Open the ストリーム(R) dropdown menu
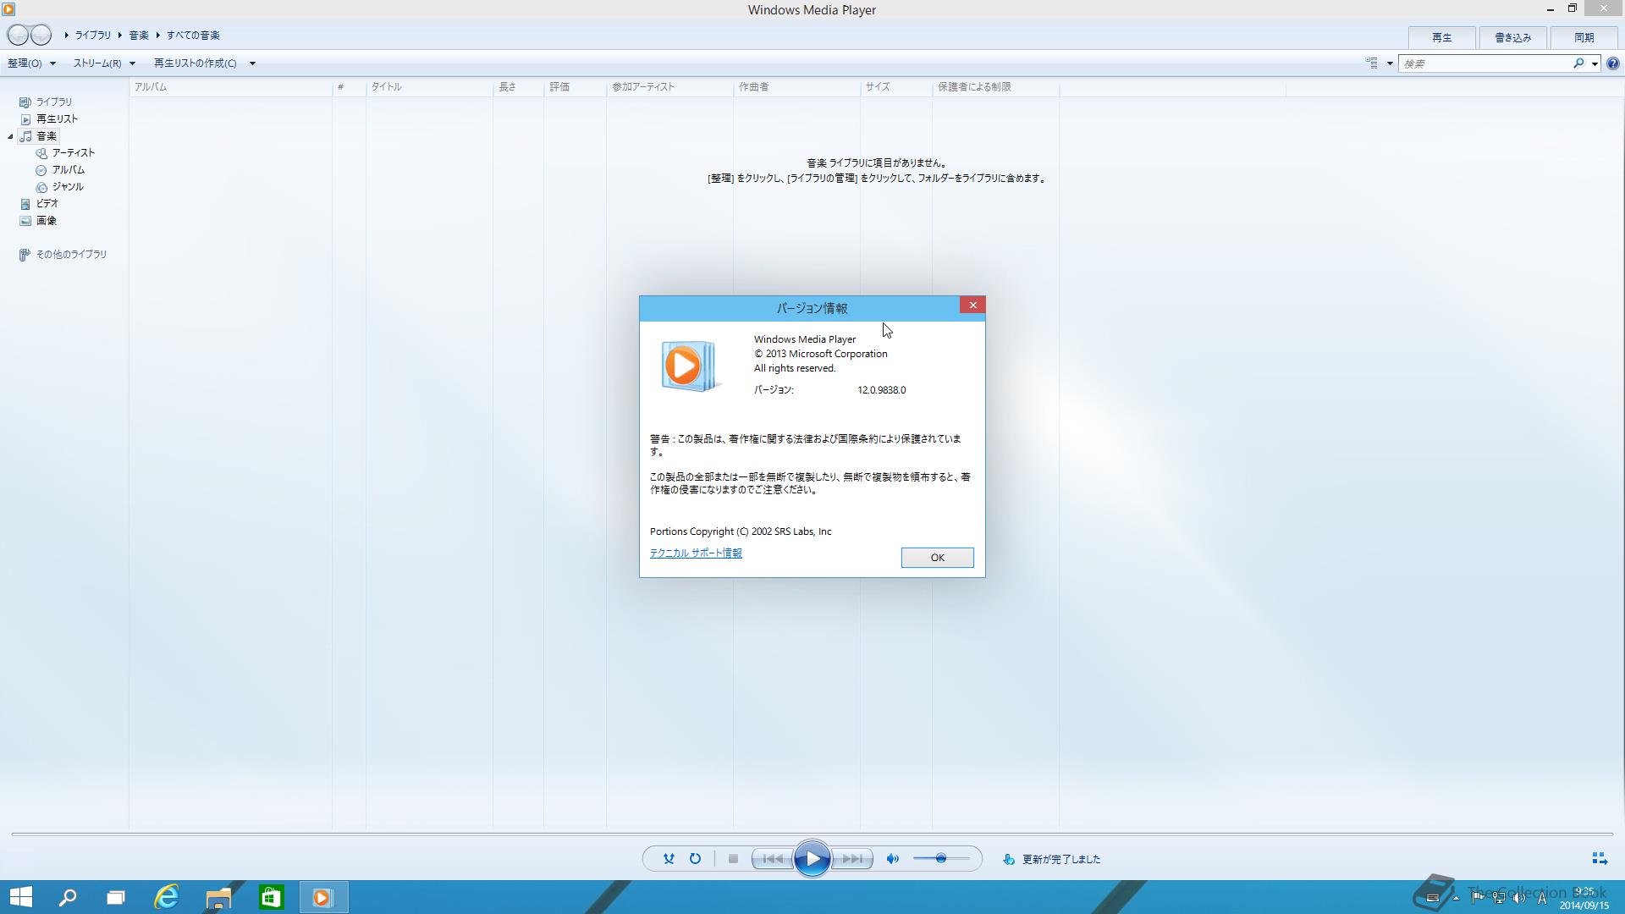The image size is (1625, 914). (x=103, y=63)
